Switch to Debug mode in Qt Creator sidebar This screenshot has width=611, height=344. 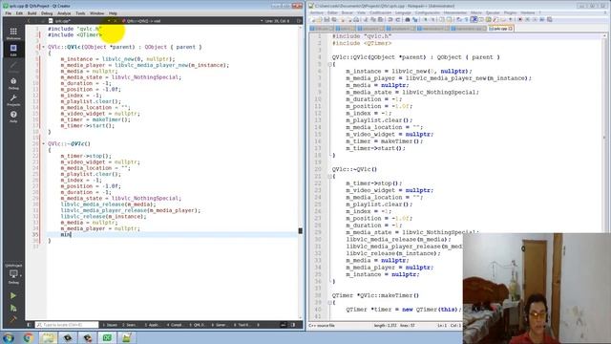tap(13, 83)
